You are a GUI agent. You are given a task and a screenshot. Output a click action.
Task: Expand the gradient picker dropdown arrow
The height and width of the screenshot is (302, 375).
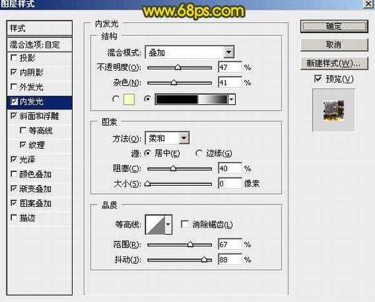(232, 99)
